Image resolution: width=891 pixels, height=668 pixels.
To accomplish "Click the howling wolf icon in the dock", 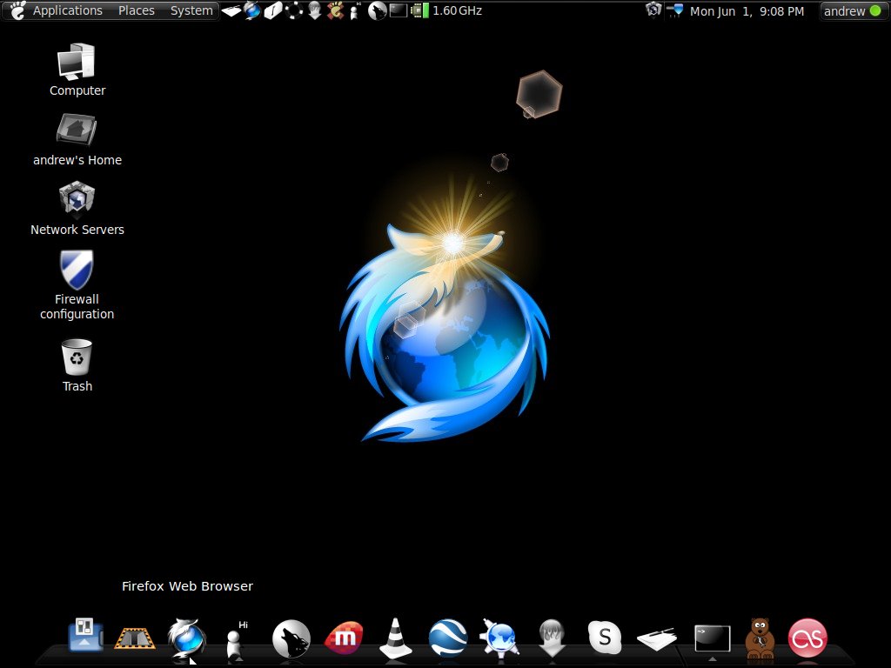I will tap(291, 639).
